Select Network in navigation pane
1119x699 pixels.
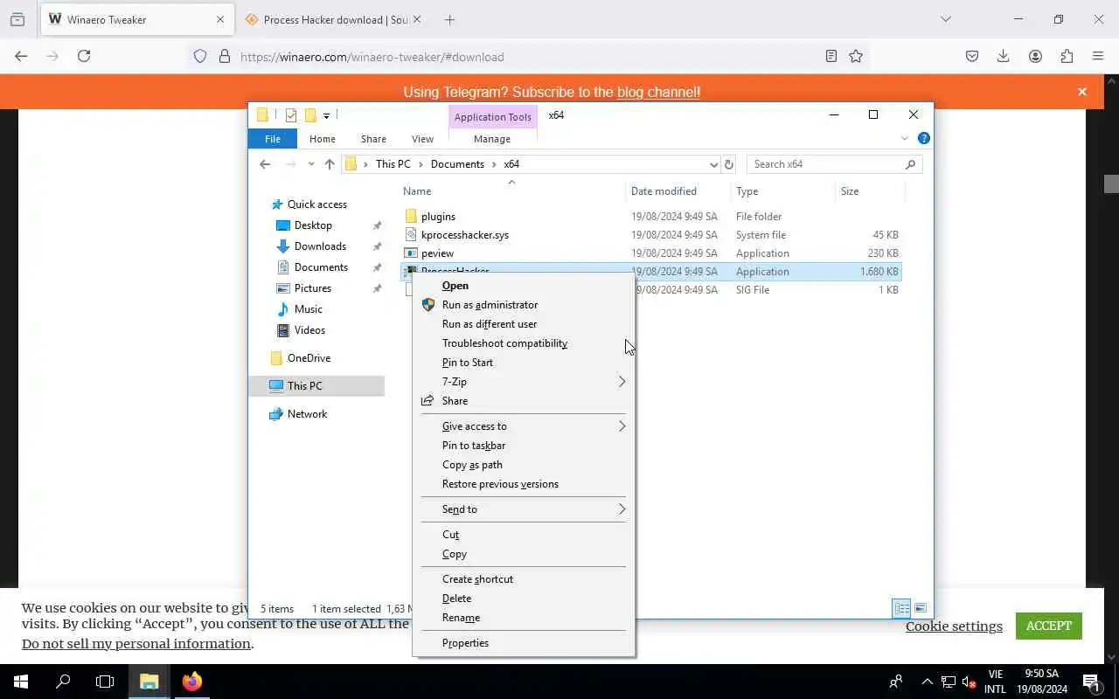pyautogui.click(x=307, y=414)
